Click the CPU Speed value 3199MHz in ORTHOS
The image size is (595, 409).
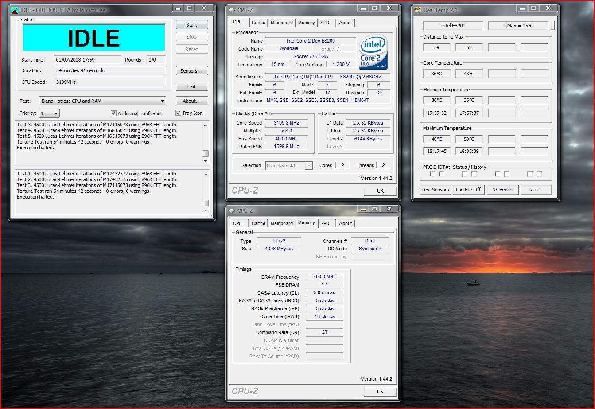coord(110,82)
